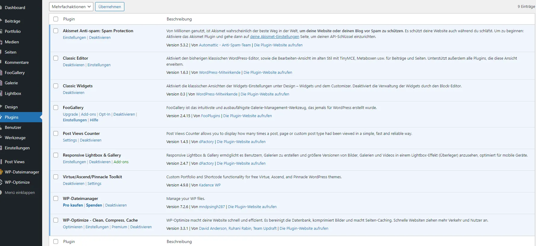Follow the 'deine Akismet-Einstellungen' link
This screenshot has height=246, width=536.
(275, 37)
